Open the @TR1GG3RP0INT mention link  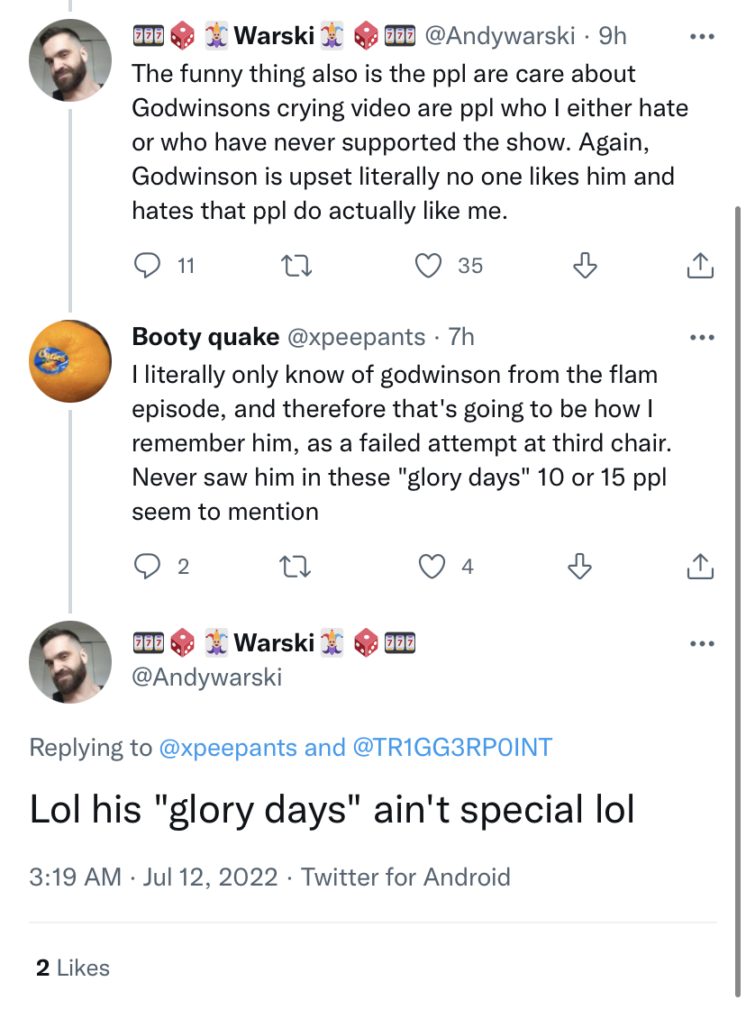[452, 747]
